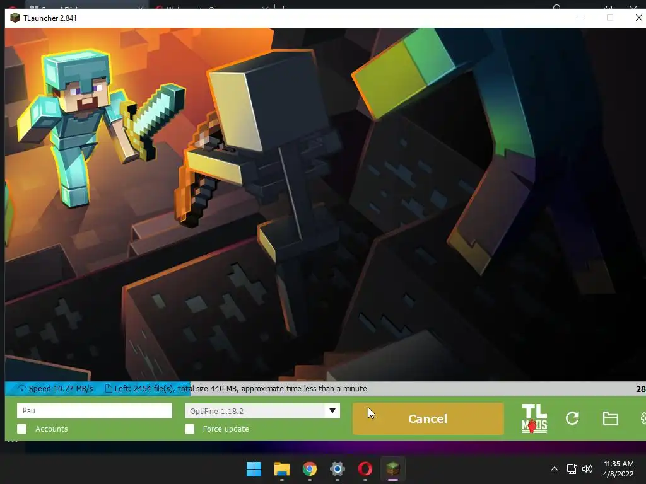Click the refresh arrow icon
The height and width of the screenshot is (484, 646).
(572, 418)
